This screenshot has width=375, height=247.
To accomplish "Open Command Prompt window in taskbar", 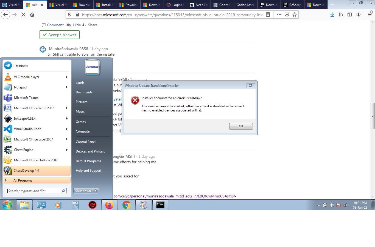I will 160,205.
